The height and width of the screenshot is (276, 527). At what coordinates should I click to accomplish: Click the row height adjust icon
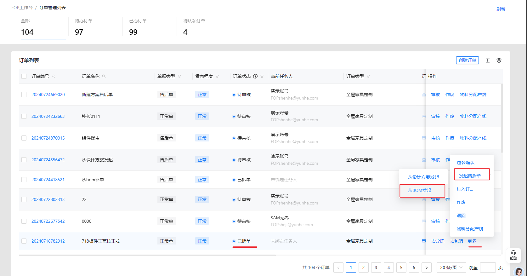[487, 60]
